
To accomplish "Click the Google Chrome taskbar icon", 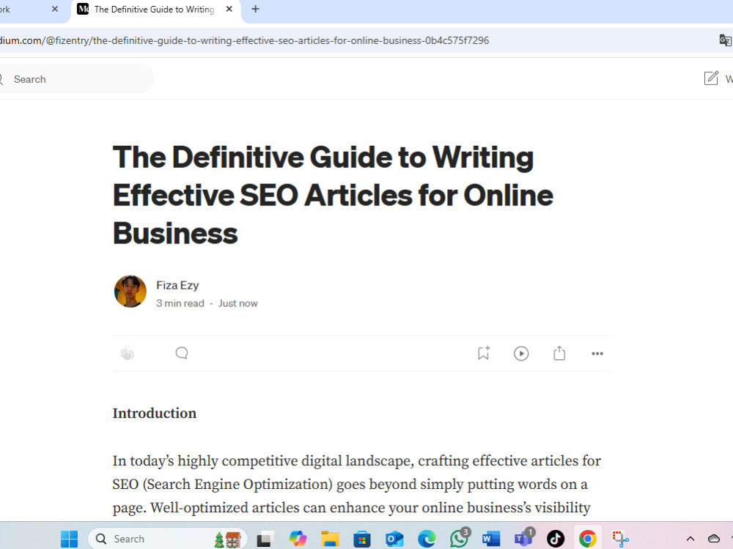I will point(588,539).
